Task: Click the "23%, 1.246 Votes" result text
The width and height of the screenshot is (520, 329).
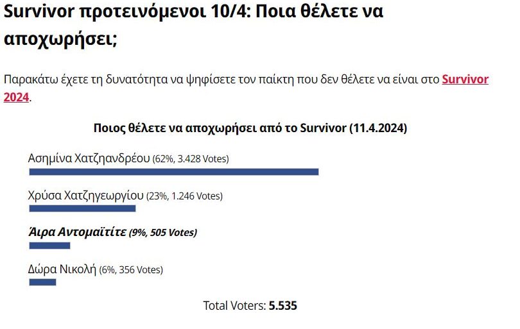Action: pyautogui.click(x=185, y=196)
